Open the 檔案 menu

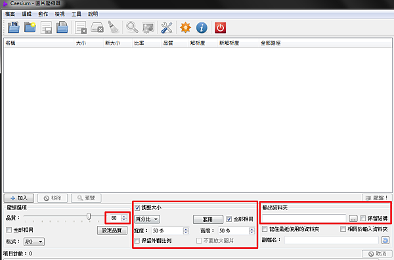10,14
